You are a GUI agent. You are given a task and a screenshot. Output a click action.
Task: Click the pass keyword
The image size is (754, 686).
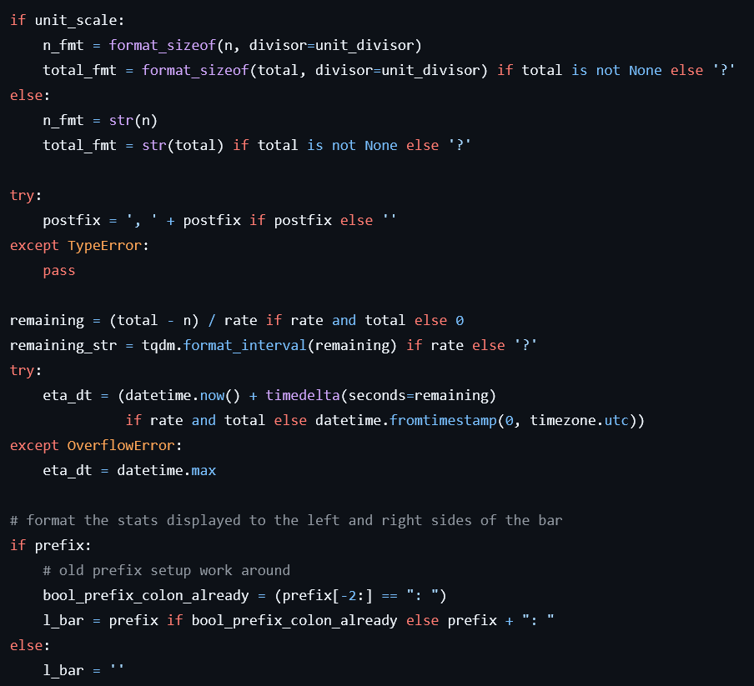coord(59,270)
